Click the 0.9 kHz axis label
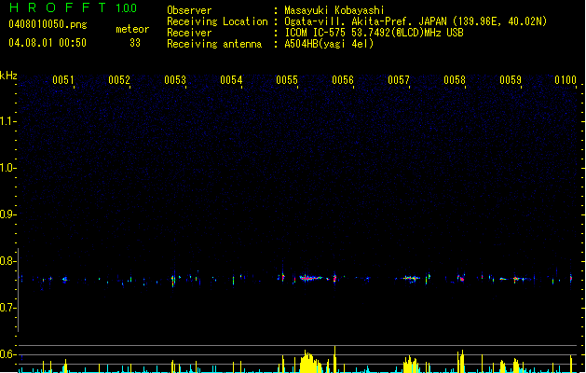This screenshot has height=373, width=586. 7,214
